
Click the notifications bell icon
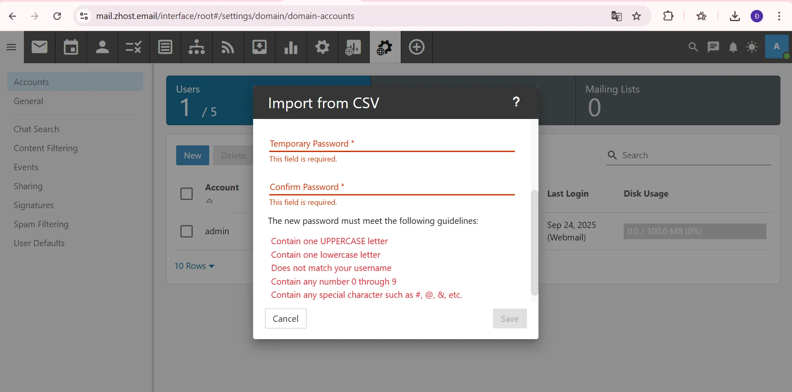click(733, 47)
